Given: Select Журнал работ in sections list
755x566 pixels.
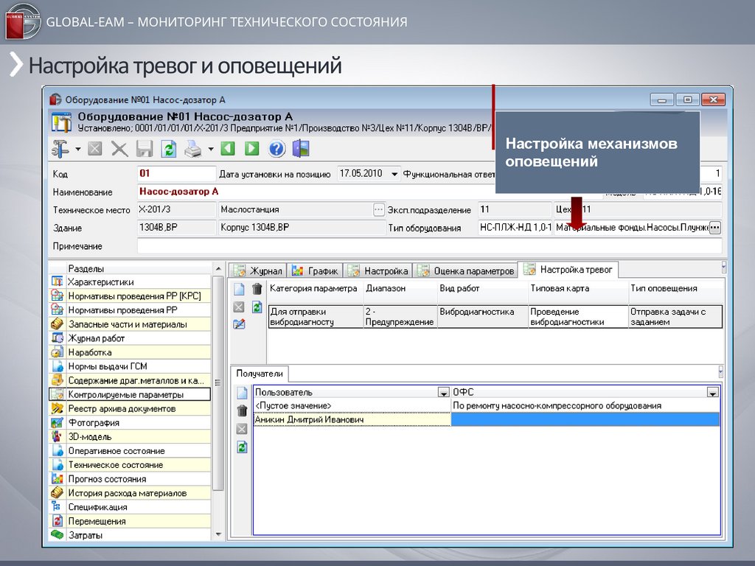Looking at the screenshot, I should coord(96,338).
